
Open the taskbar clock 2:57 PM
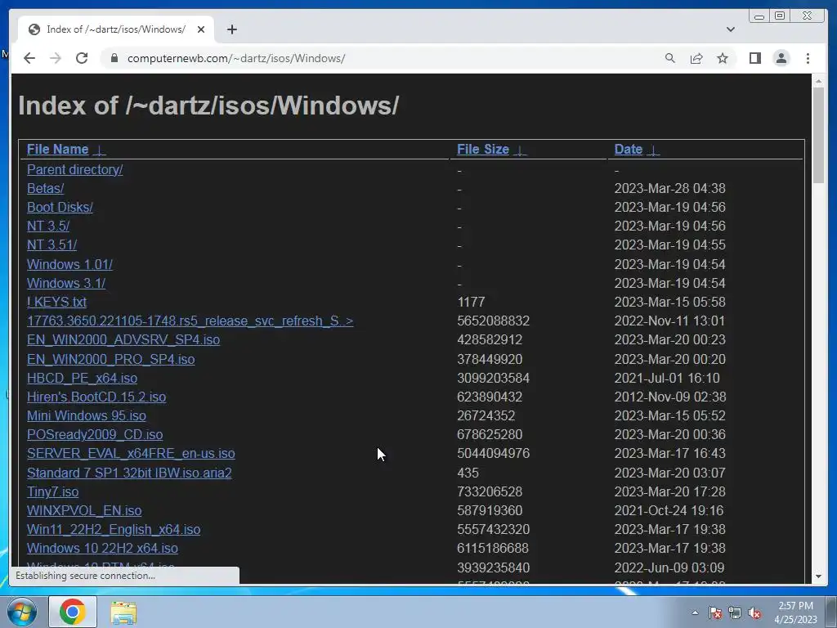click(795, 612)
